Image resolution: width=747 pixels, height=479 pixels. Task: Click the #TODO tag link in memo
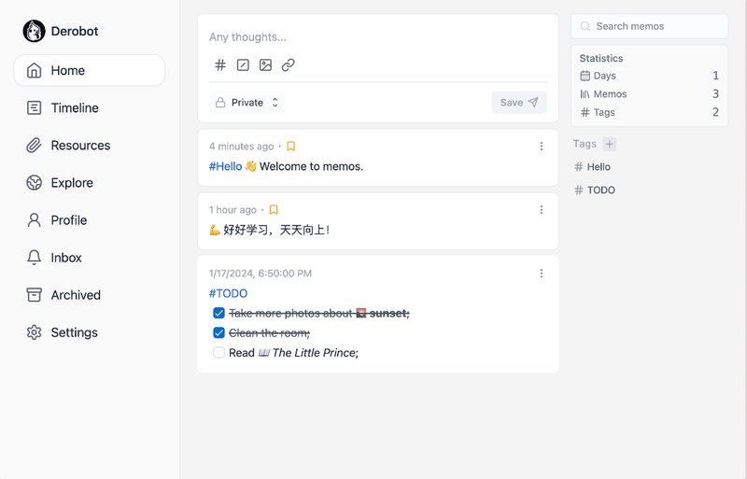228,293
